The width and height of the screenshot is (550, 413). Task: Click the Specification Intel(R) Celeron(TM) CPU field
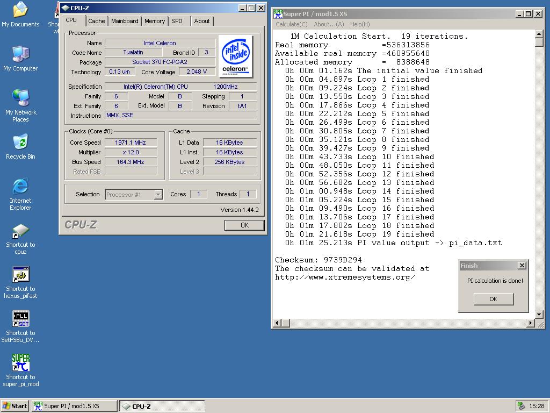point(180,87)
